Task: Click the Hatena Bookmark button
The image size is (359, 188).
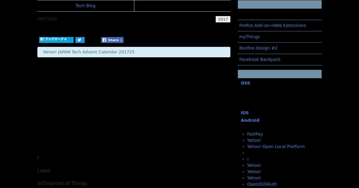Action: pos(56,40)
